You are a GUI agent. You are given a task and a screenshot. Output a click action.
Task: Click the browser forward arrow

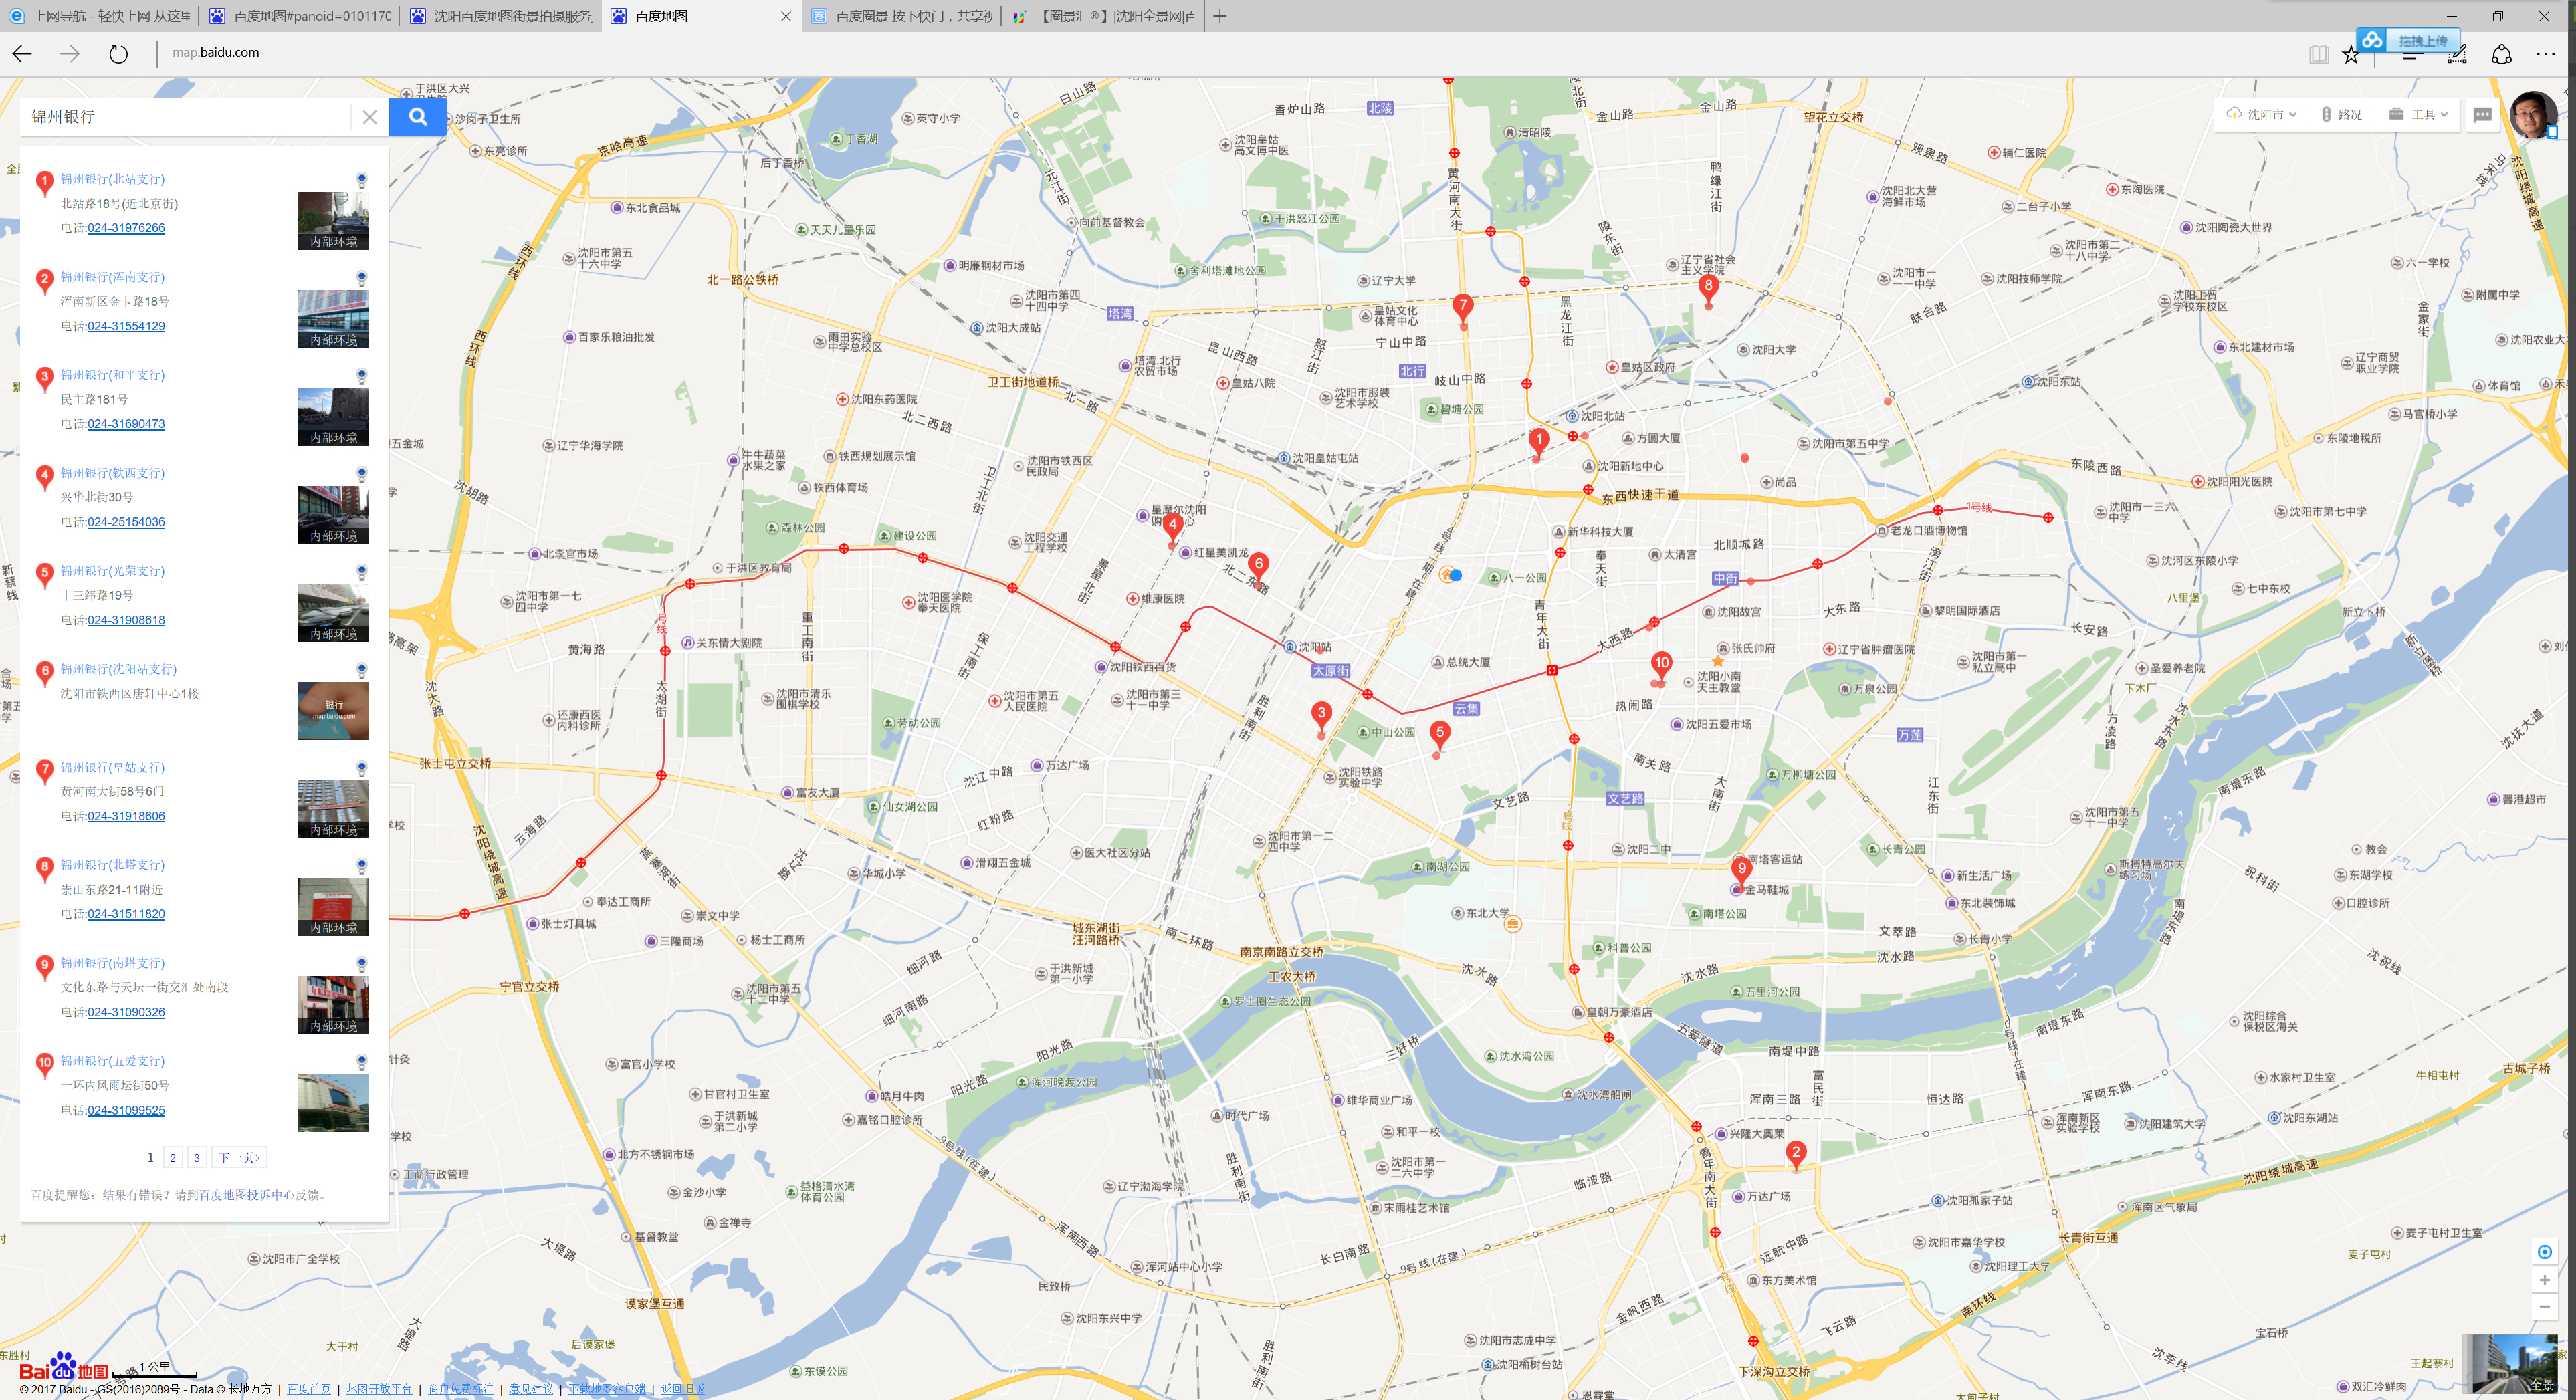(x=70, y=54)
